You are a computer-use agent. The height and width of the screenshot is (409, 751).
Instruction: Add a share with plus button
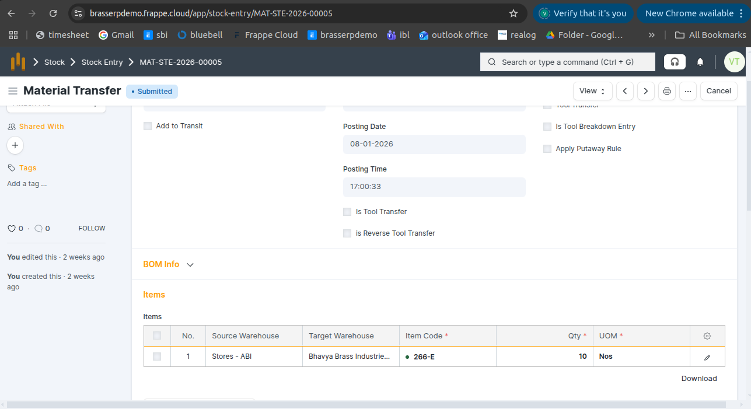click(x=15, y=145)
